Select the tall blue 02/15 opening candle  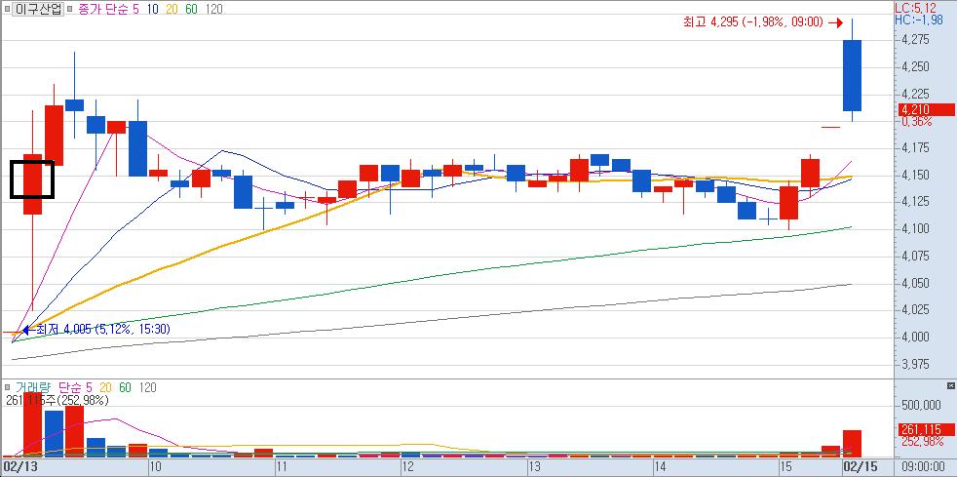click(852, 75)
